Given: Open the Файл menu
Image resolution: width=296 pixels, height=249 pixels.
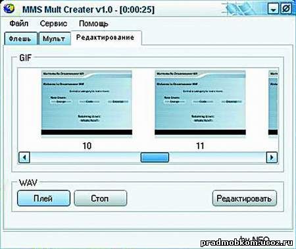Looking at the screenshot, I should tap(19, 23).
